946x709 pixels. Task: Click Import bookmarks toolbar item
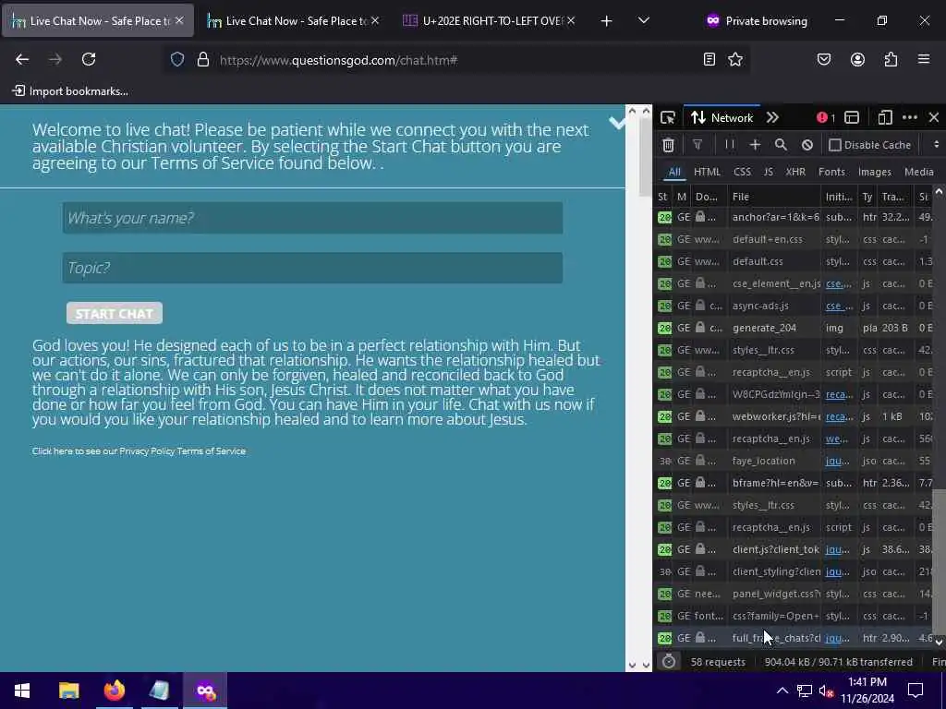[x=70, y=91]
